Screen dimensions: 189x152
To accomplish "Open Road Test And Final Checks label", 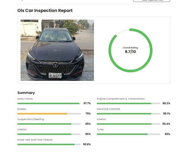I will [35, 140].
